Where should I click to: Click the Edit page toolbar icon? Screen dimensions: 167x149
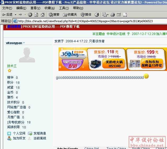tap(119, 15)
